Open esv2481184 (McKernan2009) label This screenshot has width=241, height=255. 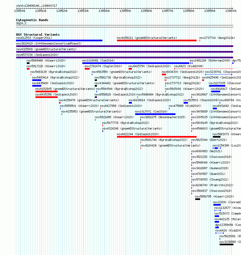pos(210,60)
